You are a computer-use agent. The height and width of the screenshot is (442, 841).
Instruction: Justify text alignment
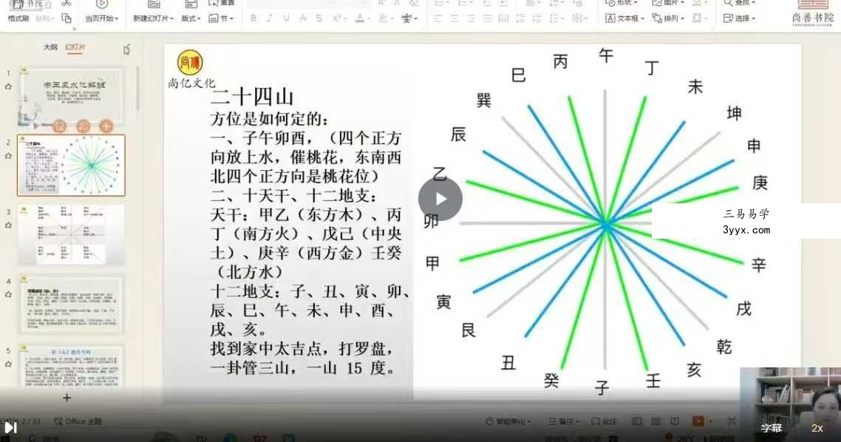(487, 18)
